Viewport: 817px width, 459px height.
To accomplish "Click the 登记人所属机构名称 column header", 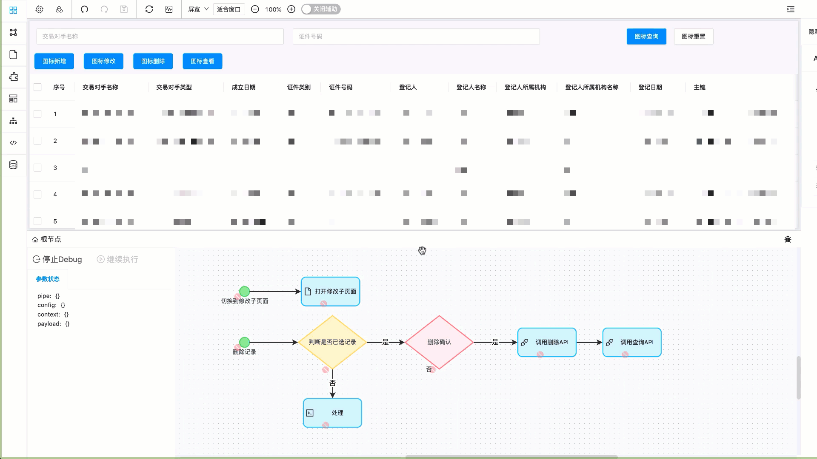I will 592,87.
